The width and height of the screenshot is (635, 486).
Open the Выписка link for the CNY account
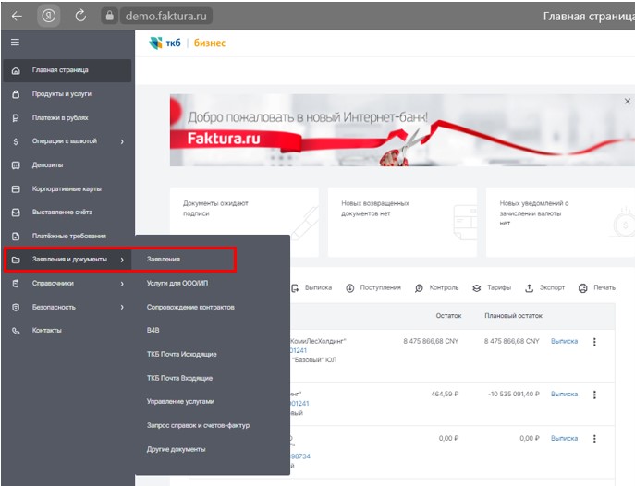pos(564,341)
